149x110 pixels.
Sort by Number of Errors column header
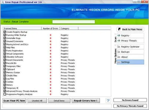50,29
